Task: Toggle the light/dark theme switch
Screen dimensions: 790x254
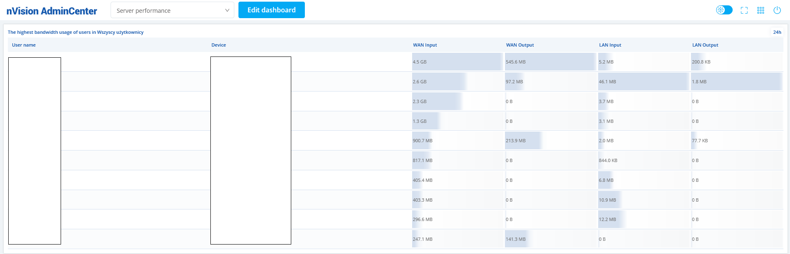Action: [724, 10]
